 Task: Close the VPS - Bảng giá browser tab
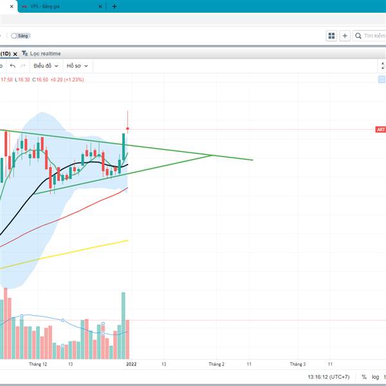pyautogui.click(x=100, y=6)
